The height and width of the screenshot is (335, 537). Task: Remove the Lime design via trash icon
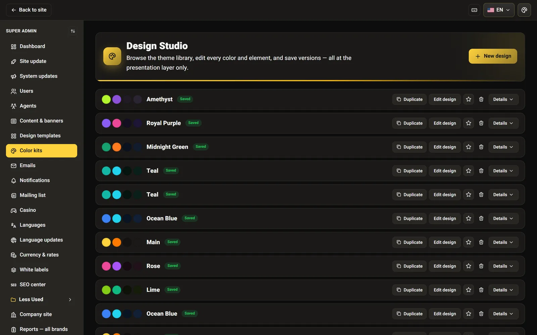click(481, 290)
